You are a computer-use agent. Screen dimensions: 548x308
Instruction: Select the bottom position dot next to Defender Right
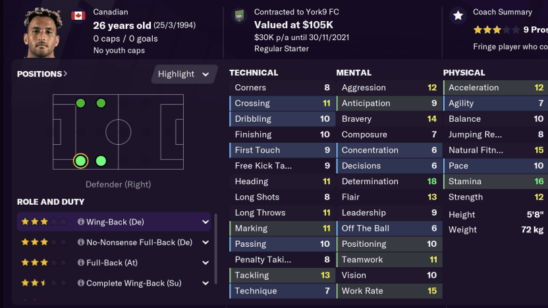point(101,161)
